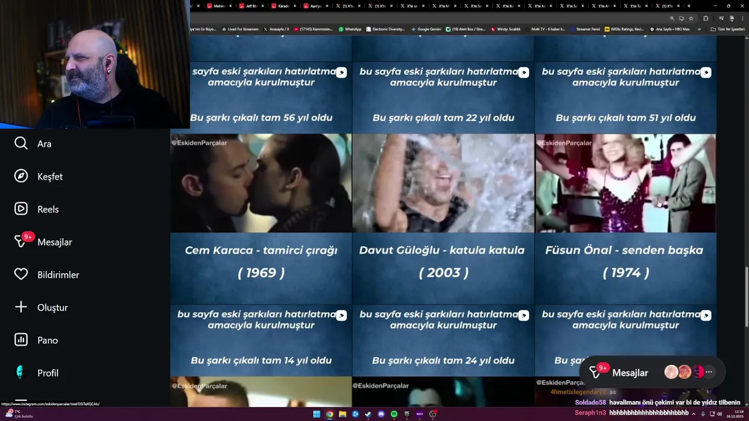Click the page vertical scrollbar
The width and height of the screenshot is (749, 421).
point(746,297)
